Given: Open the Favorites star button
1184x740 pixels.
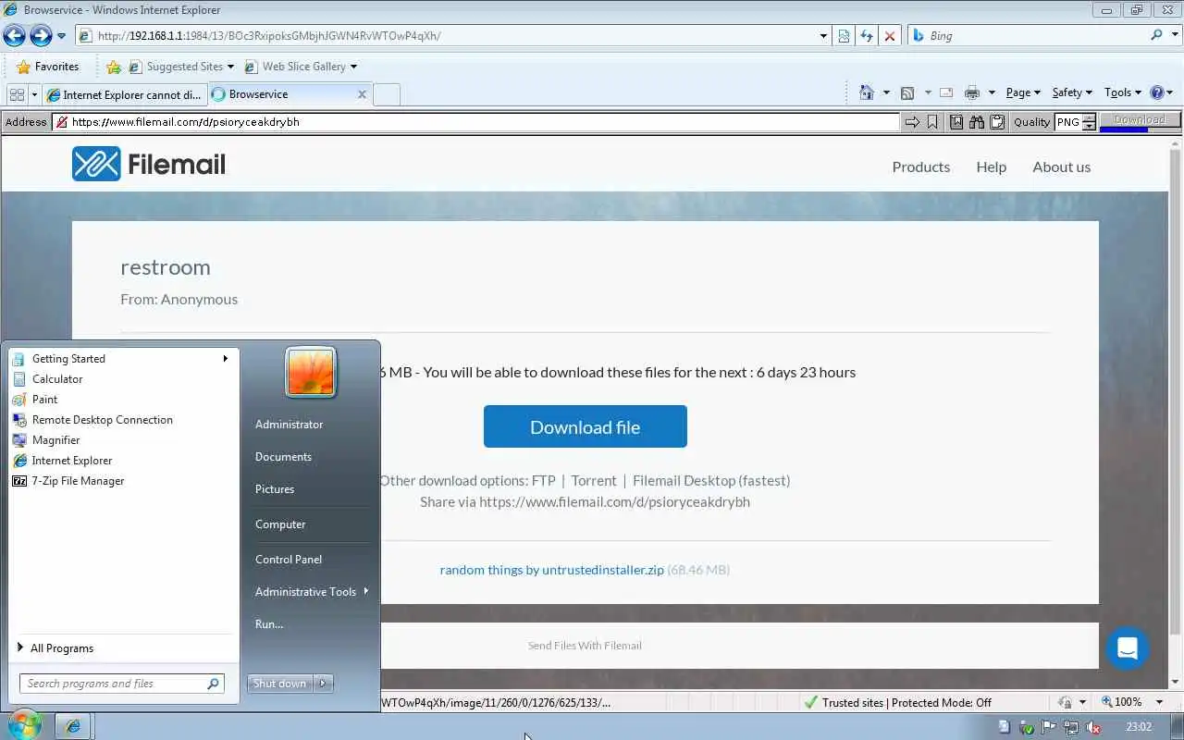Looking at the screenshot, I should [48, 67].
